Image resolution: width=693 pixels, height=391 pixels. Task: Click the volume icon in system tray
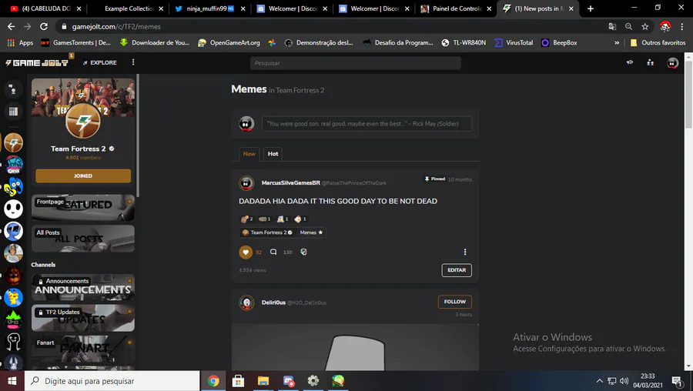[624, 381]
